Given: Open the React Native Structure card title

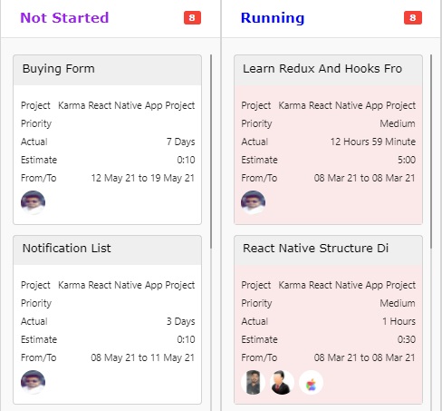Looking at the screenshot, I should tap(315, 249).
